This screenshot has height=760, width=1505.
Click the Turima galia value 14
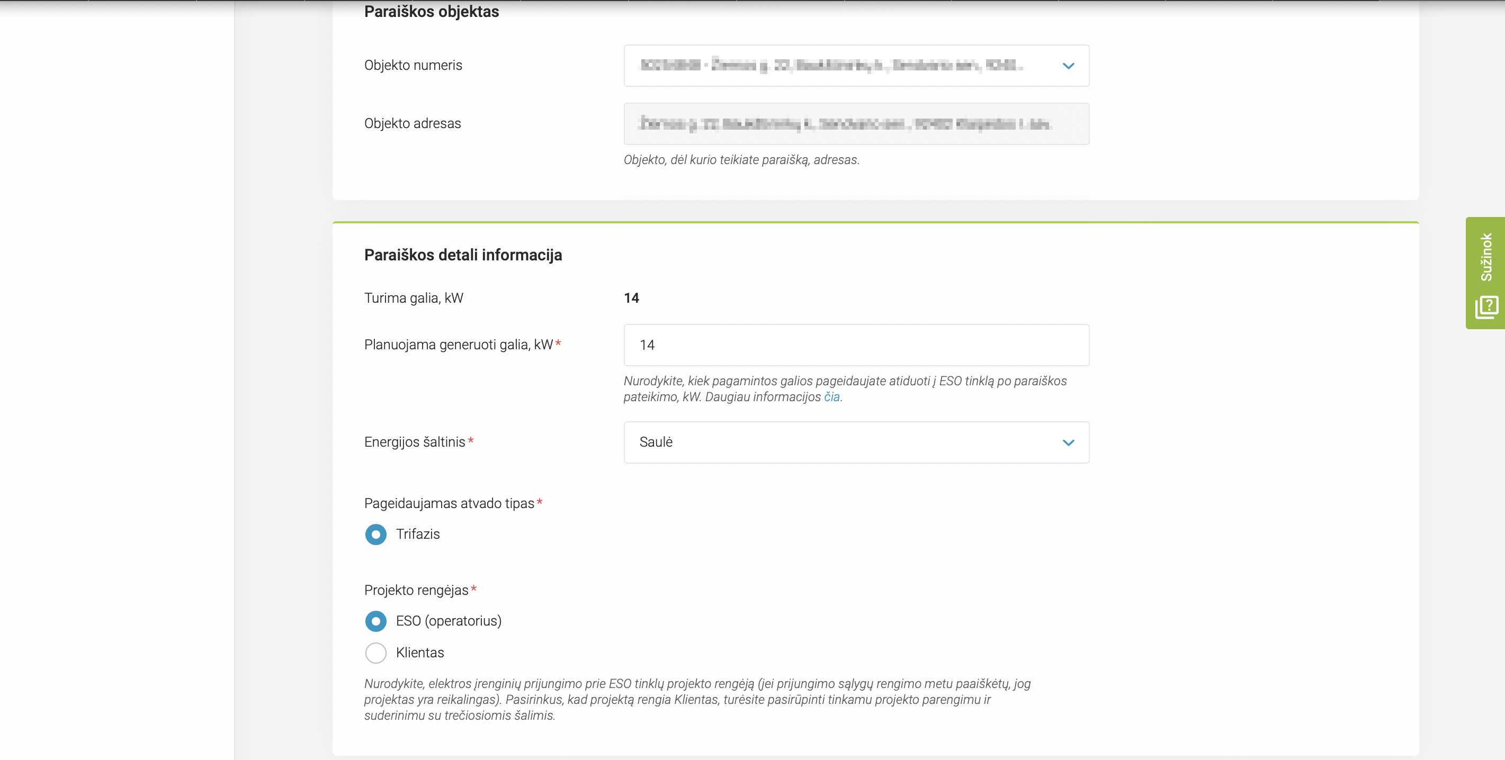631,298
